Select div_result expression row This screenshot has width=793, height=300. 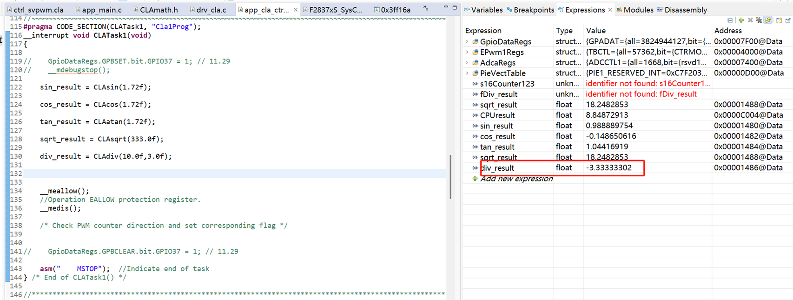[x=628, y=168]
